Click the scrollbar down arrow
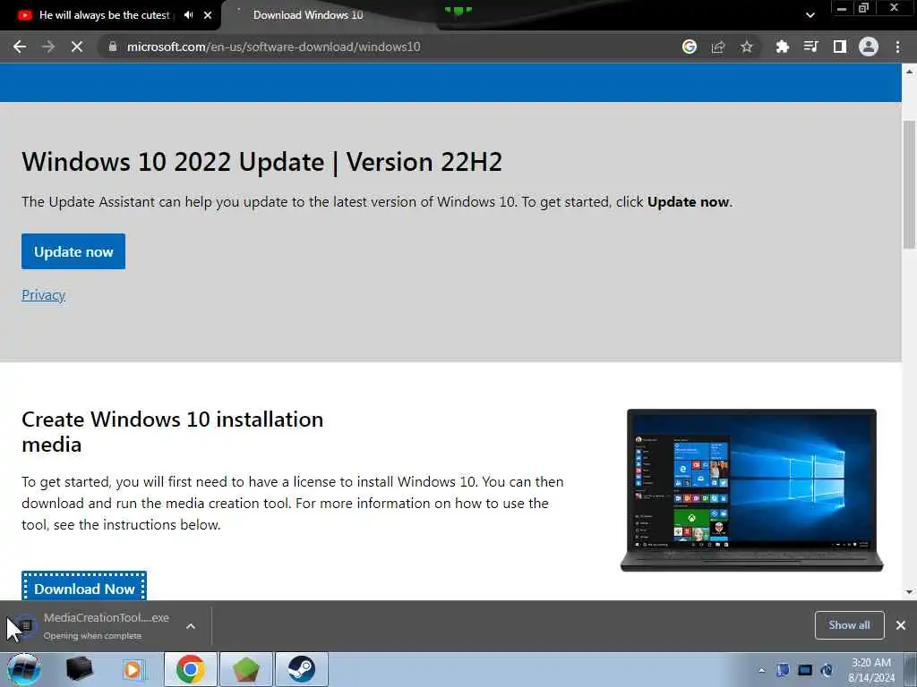 pos(910,592)
